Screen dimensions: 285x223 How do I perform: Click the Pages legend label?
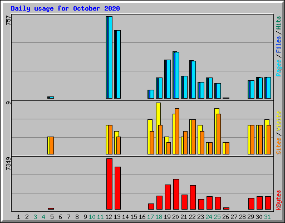(279, 68)
